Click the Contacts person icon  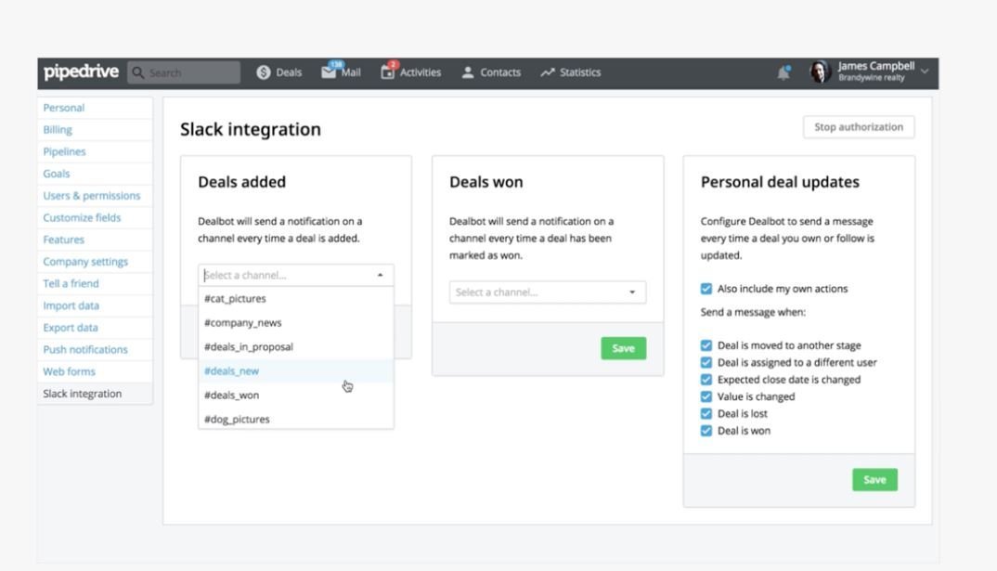point(467,72)
